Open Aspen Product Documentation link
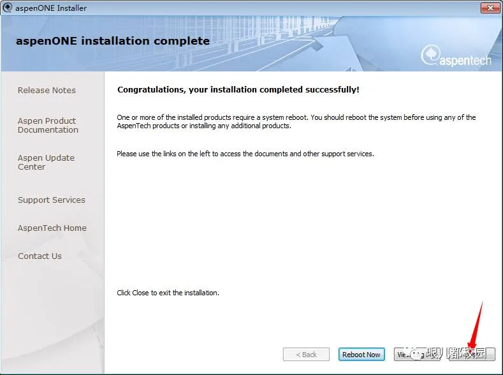 48,126
